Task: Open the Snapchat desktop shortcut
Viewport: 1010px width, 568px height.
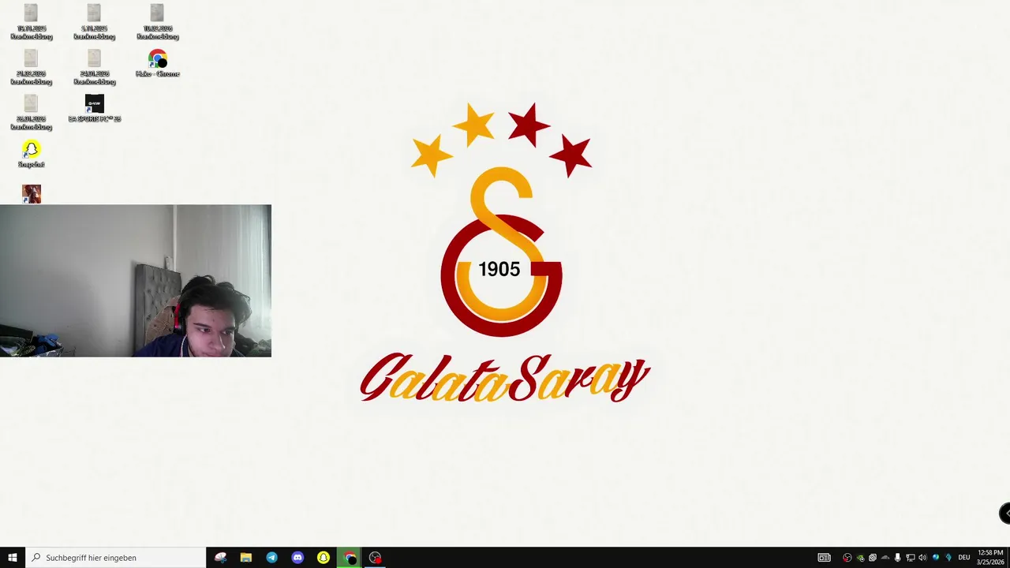Action: [x=32, y=154]
